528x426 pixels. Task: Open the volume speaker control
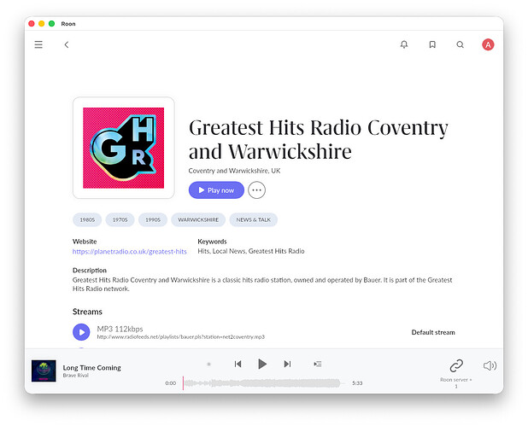pos(490,365)
